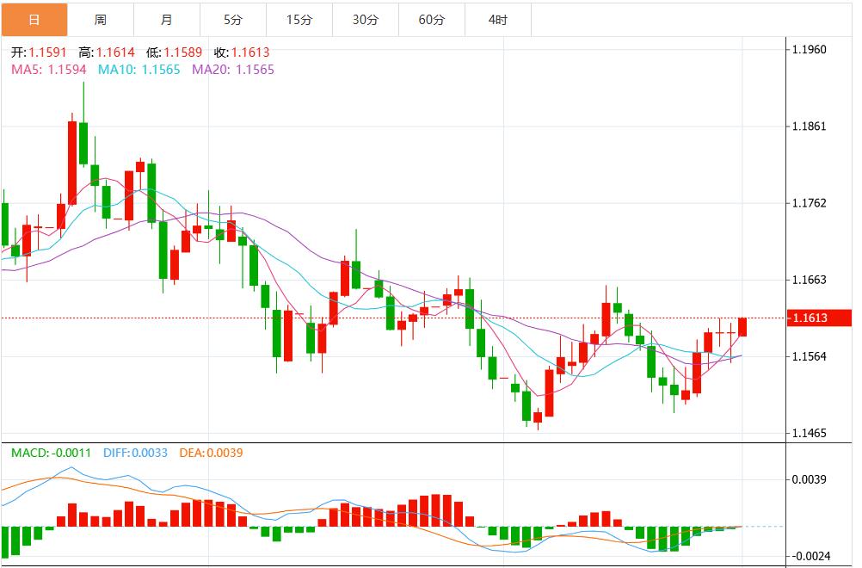Image resolution: width=862 pixels, height=568 pixels.
Task: Choose the 60分 timeframe tab
Action: coord(431,19)
